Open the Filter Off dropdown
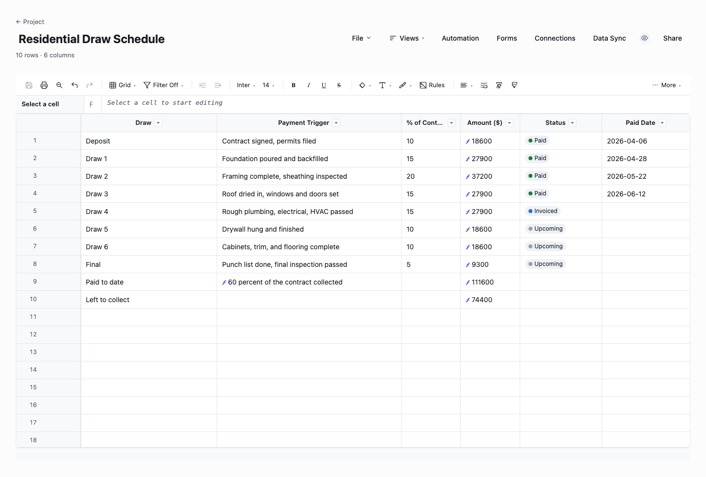Viewport: 706px width, 477px height. 163,85
